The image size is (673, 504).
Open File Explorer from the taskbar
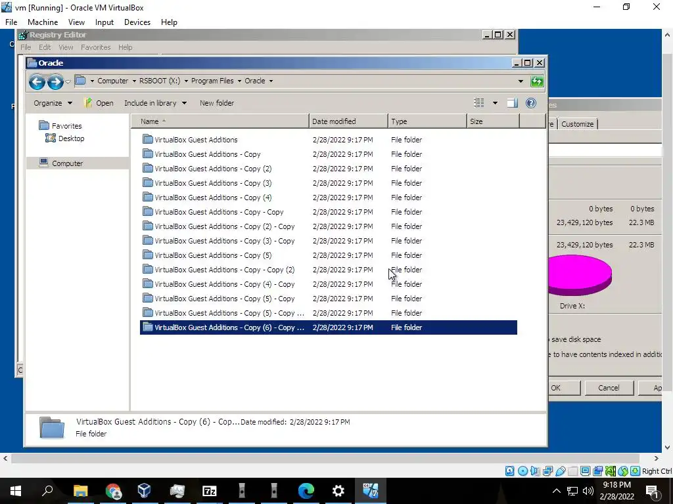80,491
